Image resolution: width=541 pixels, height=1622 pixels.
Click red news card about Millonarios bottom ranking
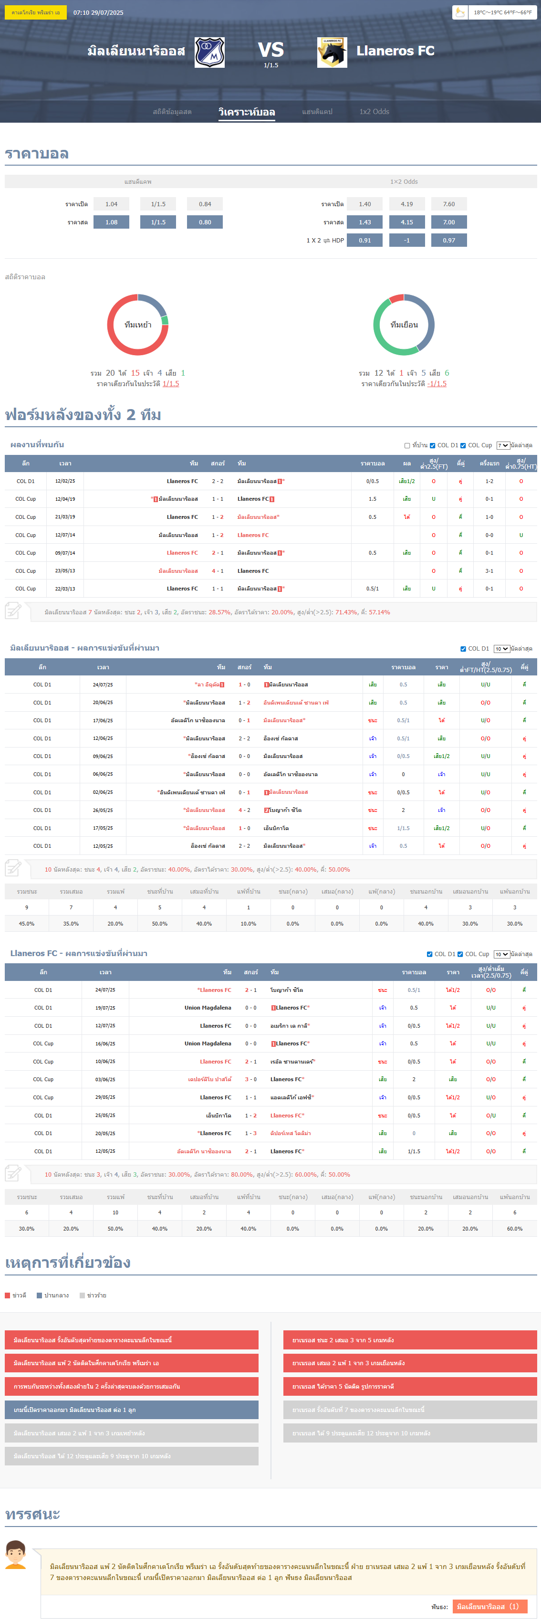(x=132, y=1339)
